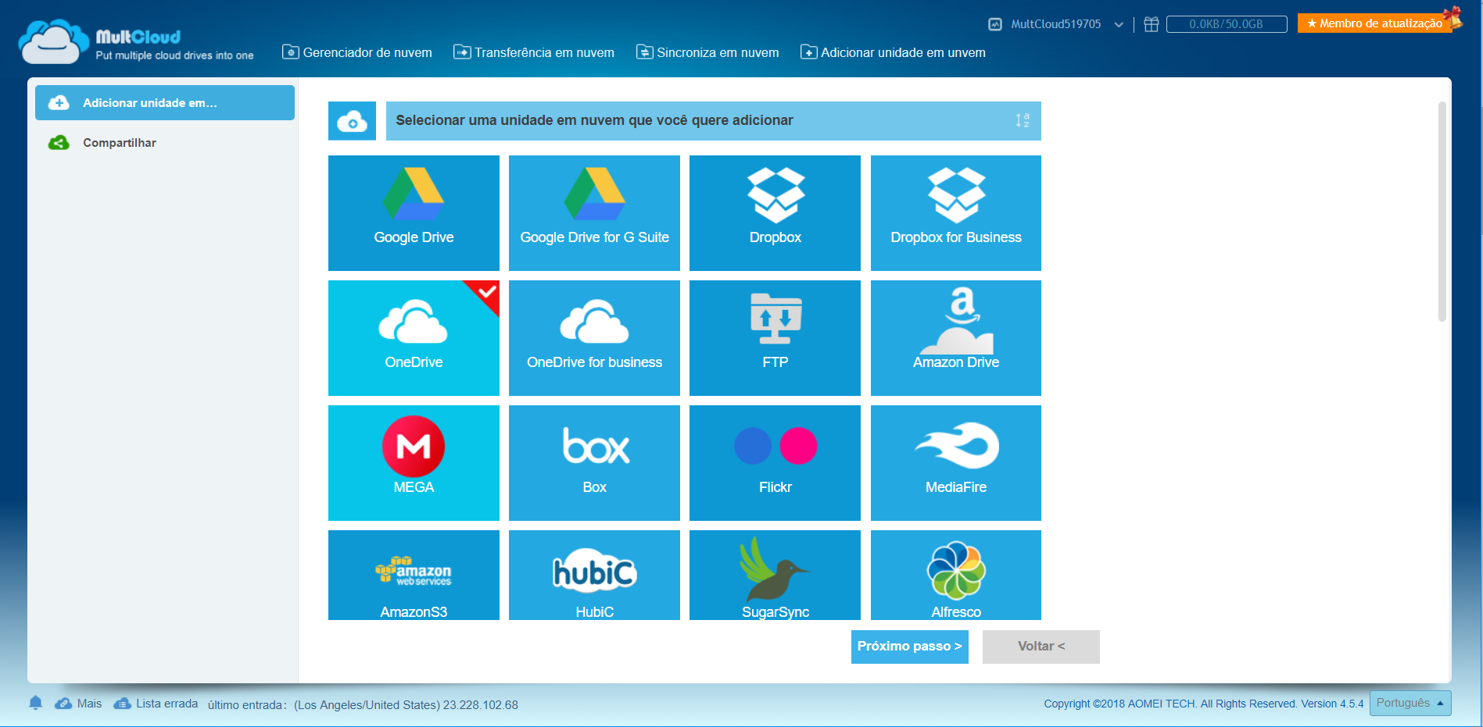Open Compartilhar in the sidebar
The width and height of the screenshot is (1483, 727).
165,143
